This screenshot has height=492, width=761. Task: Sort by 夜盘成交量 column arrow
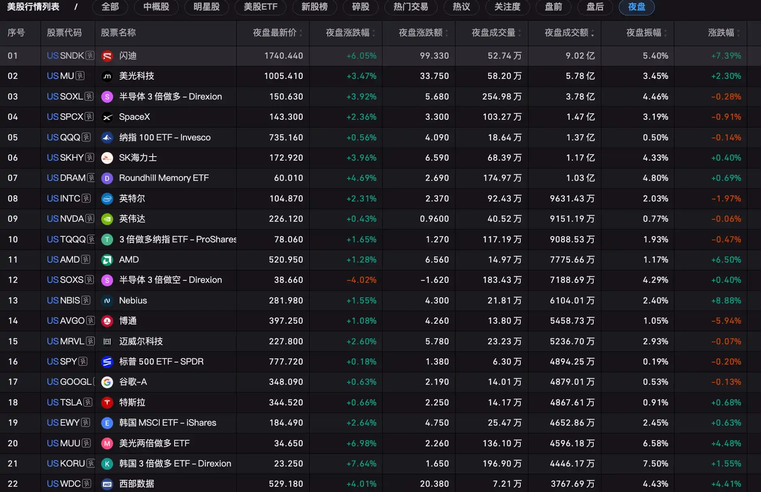519,33
